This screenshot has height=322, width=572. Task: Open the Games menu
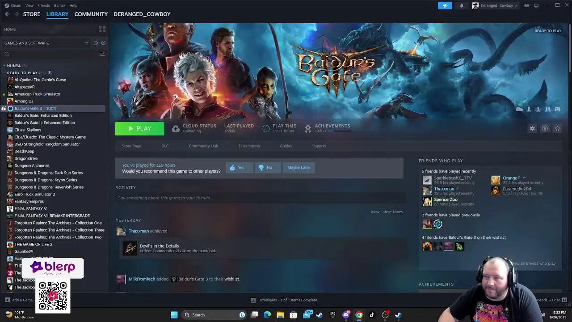point(59,5)
